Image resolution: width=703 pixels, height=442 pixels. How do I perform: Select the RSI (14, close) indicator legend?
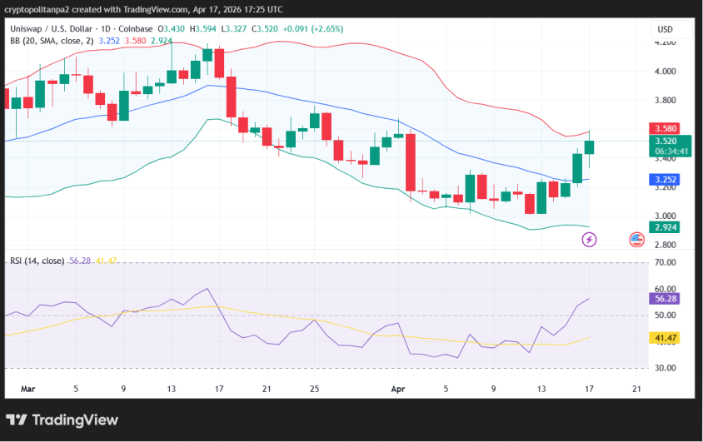click(x=37, y=261)
